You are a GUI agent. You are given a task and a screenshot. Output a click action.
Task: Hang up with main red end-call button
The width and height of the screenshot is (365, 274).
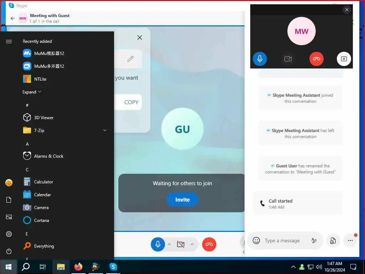pyautogui.click(x=209, y=244)
